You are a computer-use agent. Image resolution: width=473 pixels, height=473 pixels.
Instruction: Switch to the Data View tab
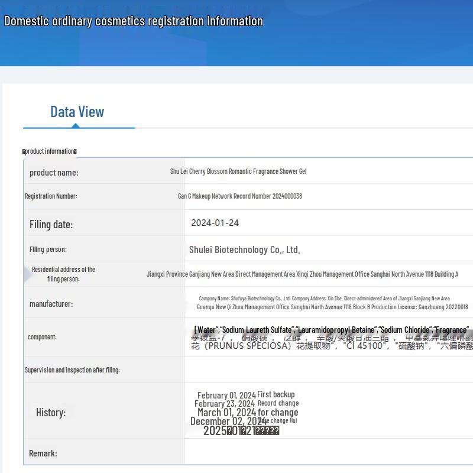pyautogui.click(x=77, y=112)
